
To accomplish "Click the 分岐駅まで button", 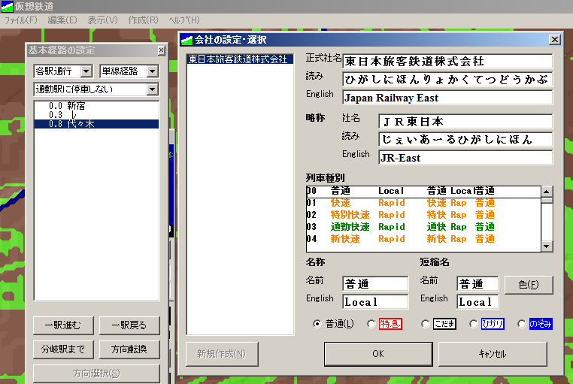I will pos(63,349).
